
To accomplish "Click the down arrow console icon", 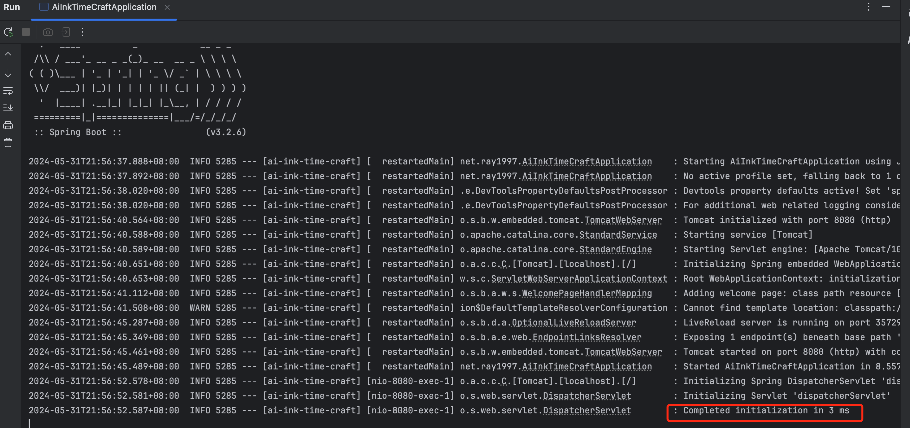I will pos(8,74).
